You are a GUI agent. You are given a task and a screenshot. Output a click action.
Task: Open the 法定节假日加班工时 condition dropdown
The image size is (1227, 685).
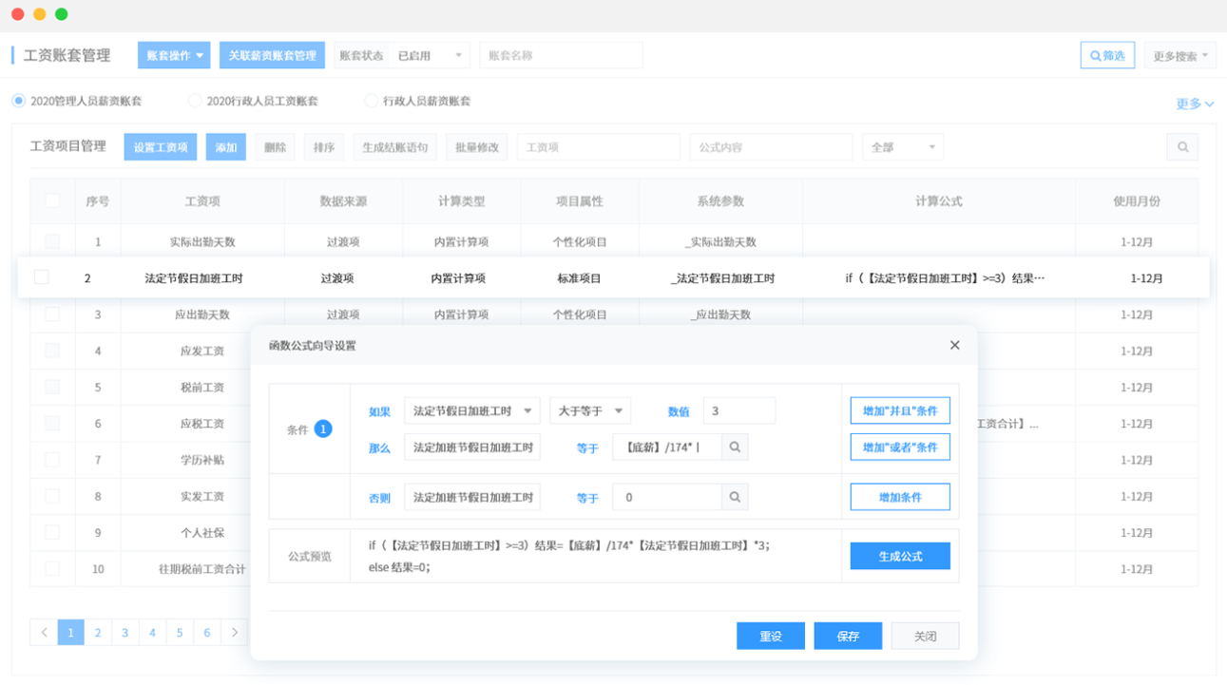click(x=472, y=410)
